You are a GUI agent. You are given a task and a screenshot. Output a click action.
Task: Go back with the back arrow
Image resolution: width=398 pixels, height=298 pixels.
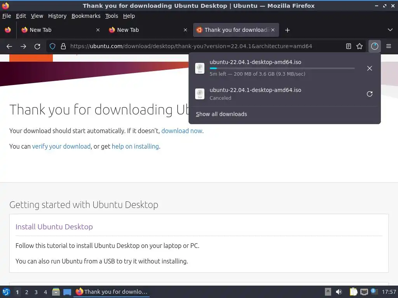[x=9, y=47]
